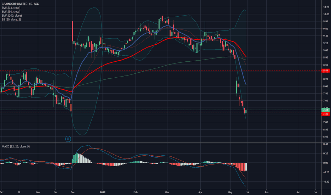The image size is (331, 195).
Task: Click the red 7.26 price level tag
Action: click(325, 114)
